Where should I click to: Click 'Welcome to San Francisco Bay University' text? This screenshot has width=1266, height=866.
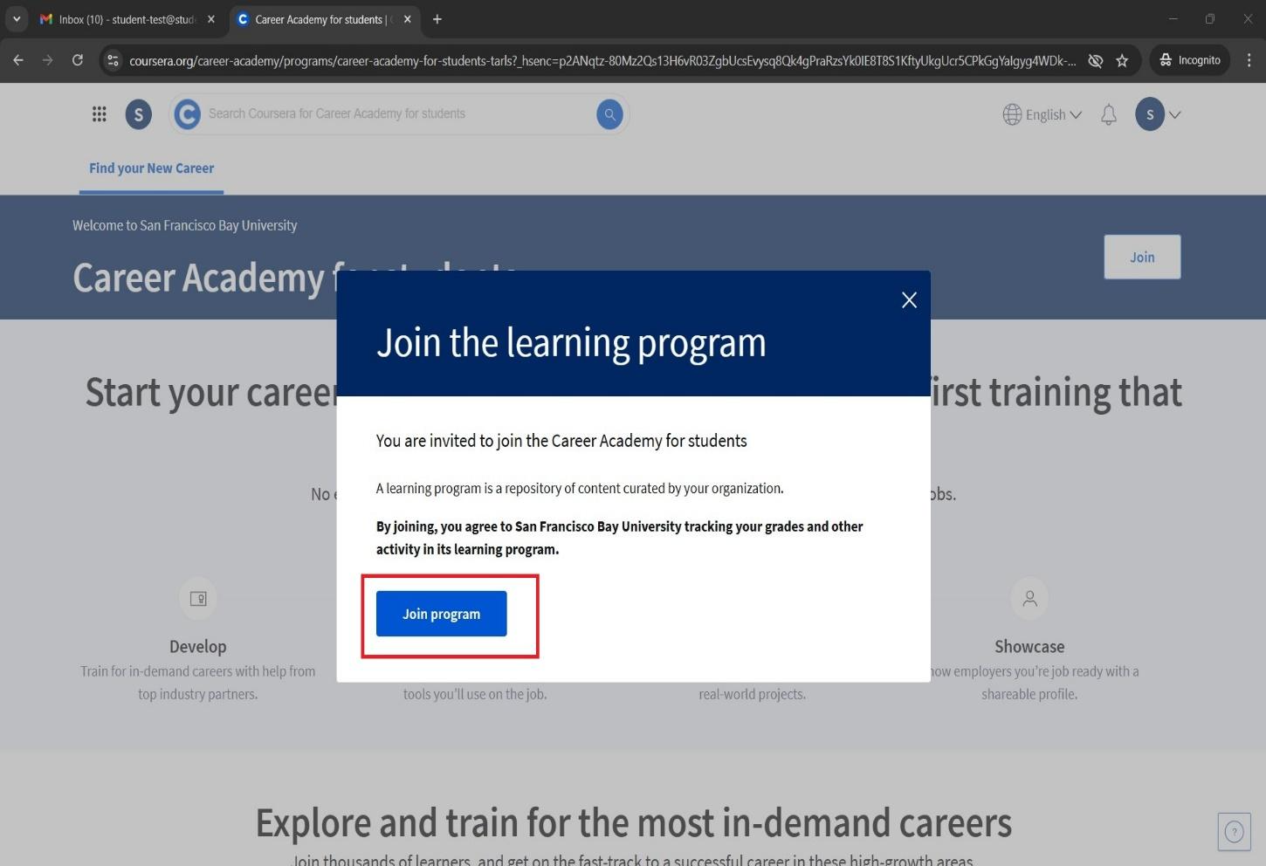tap(184, 225)
